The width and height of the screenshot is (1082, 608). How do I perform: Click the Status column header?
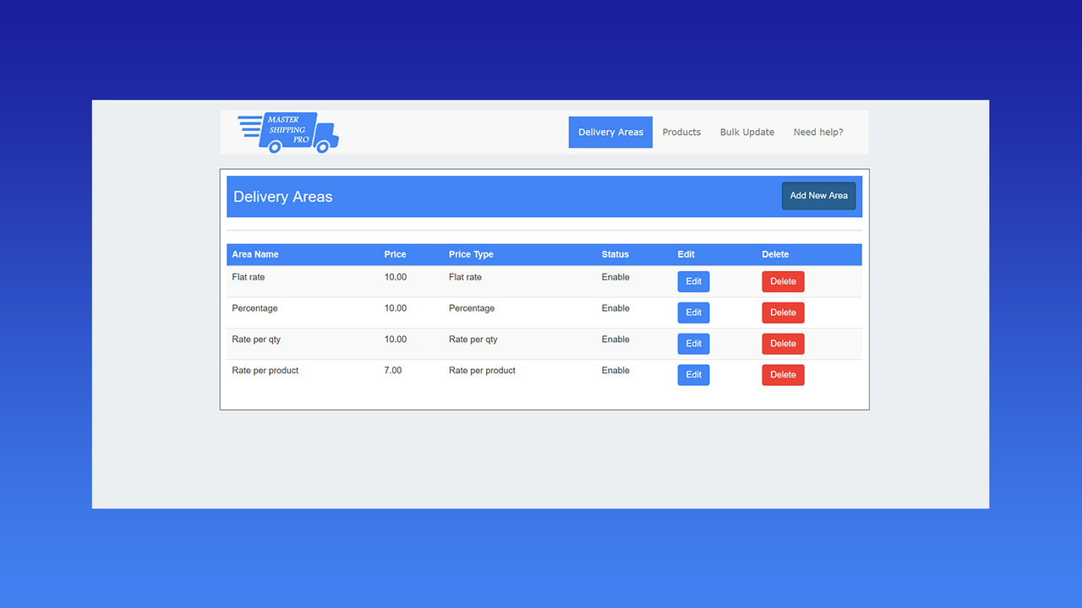tap(615, 254)
